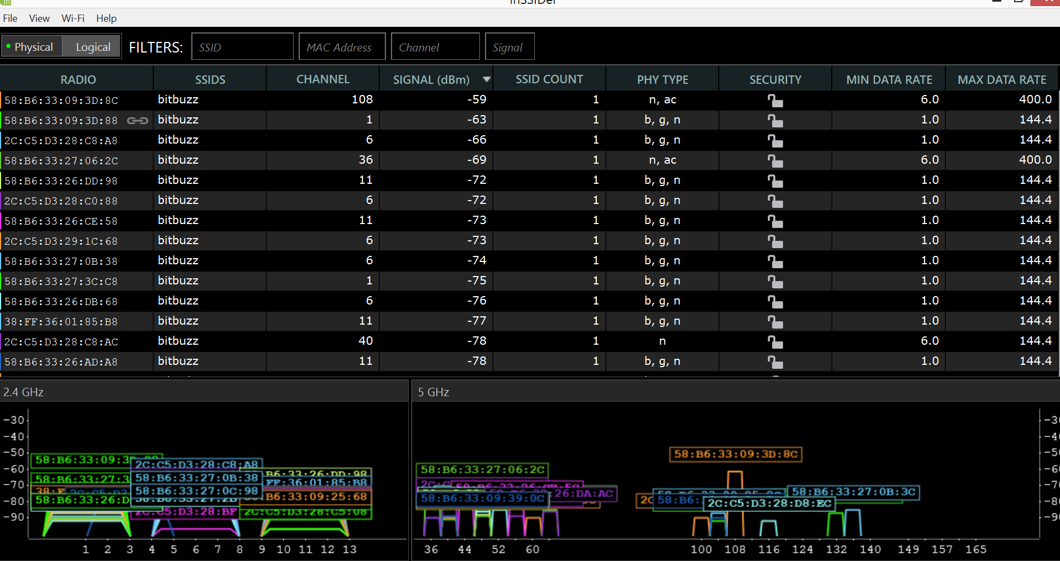Select radio row 58:B6:33:26:DB:68
The height and width of the screenshot is (561, 1060).
click(x=529, y=301)
